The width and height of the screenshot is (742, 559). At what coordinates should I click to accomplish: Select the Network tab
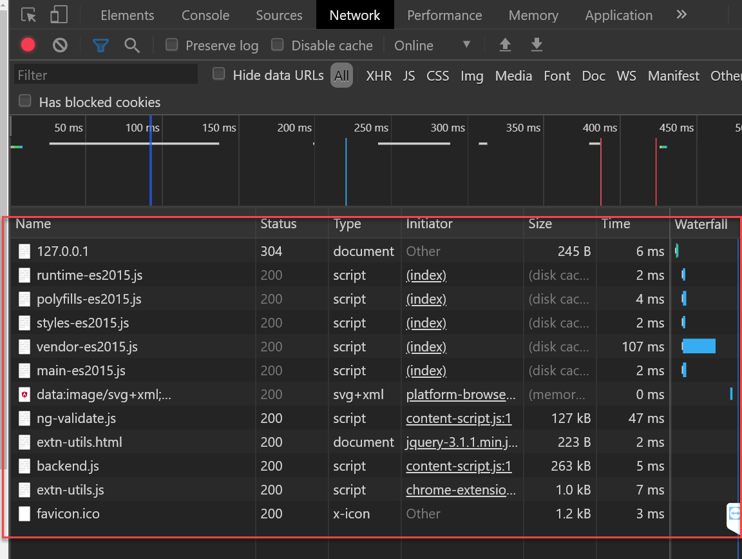coord(355,15)
